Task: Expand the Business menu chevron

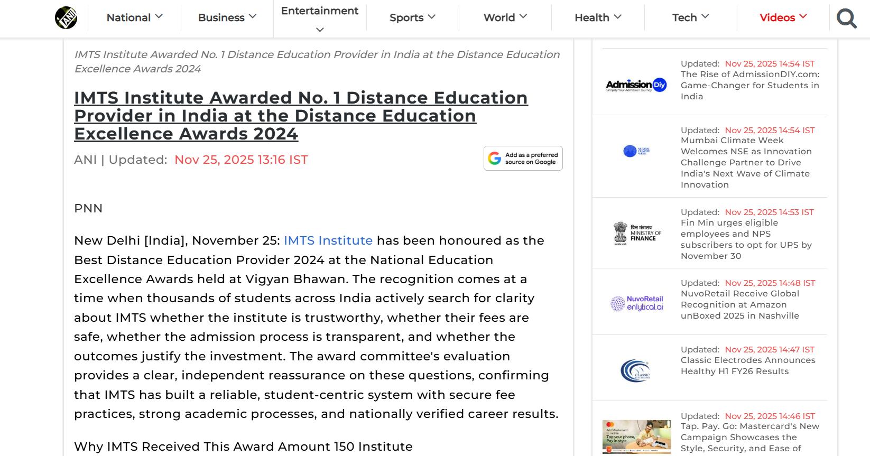Action: pyautogui.click(x=253, y=17)
